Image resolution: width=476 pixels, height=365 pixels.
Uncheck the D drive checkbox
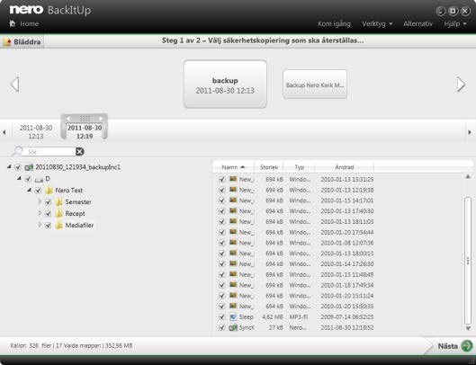point(28,179)
